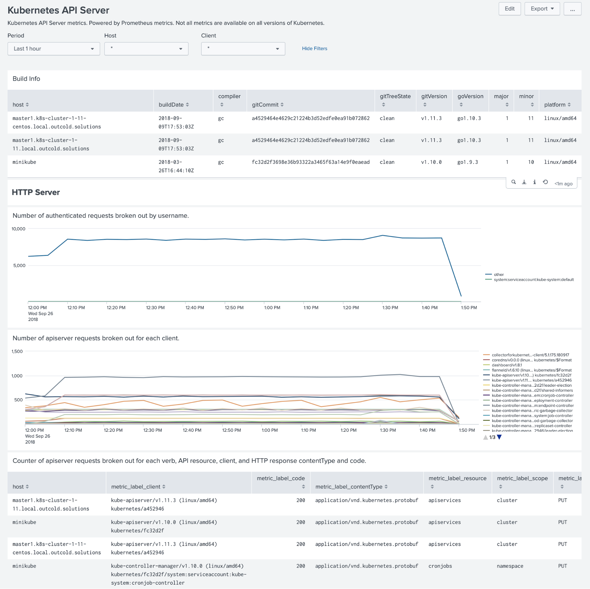
Task: Open the Client filter dropdown
Action: click(243, 49)
